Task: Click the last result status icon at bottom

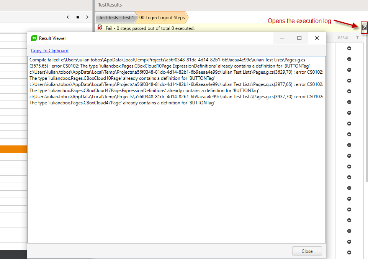Action: pyautogui.click(x=349, y=252)
